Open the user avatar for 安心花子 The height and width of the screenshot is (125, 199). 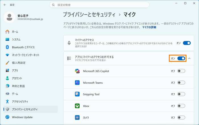(9, 17)
